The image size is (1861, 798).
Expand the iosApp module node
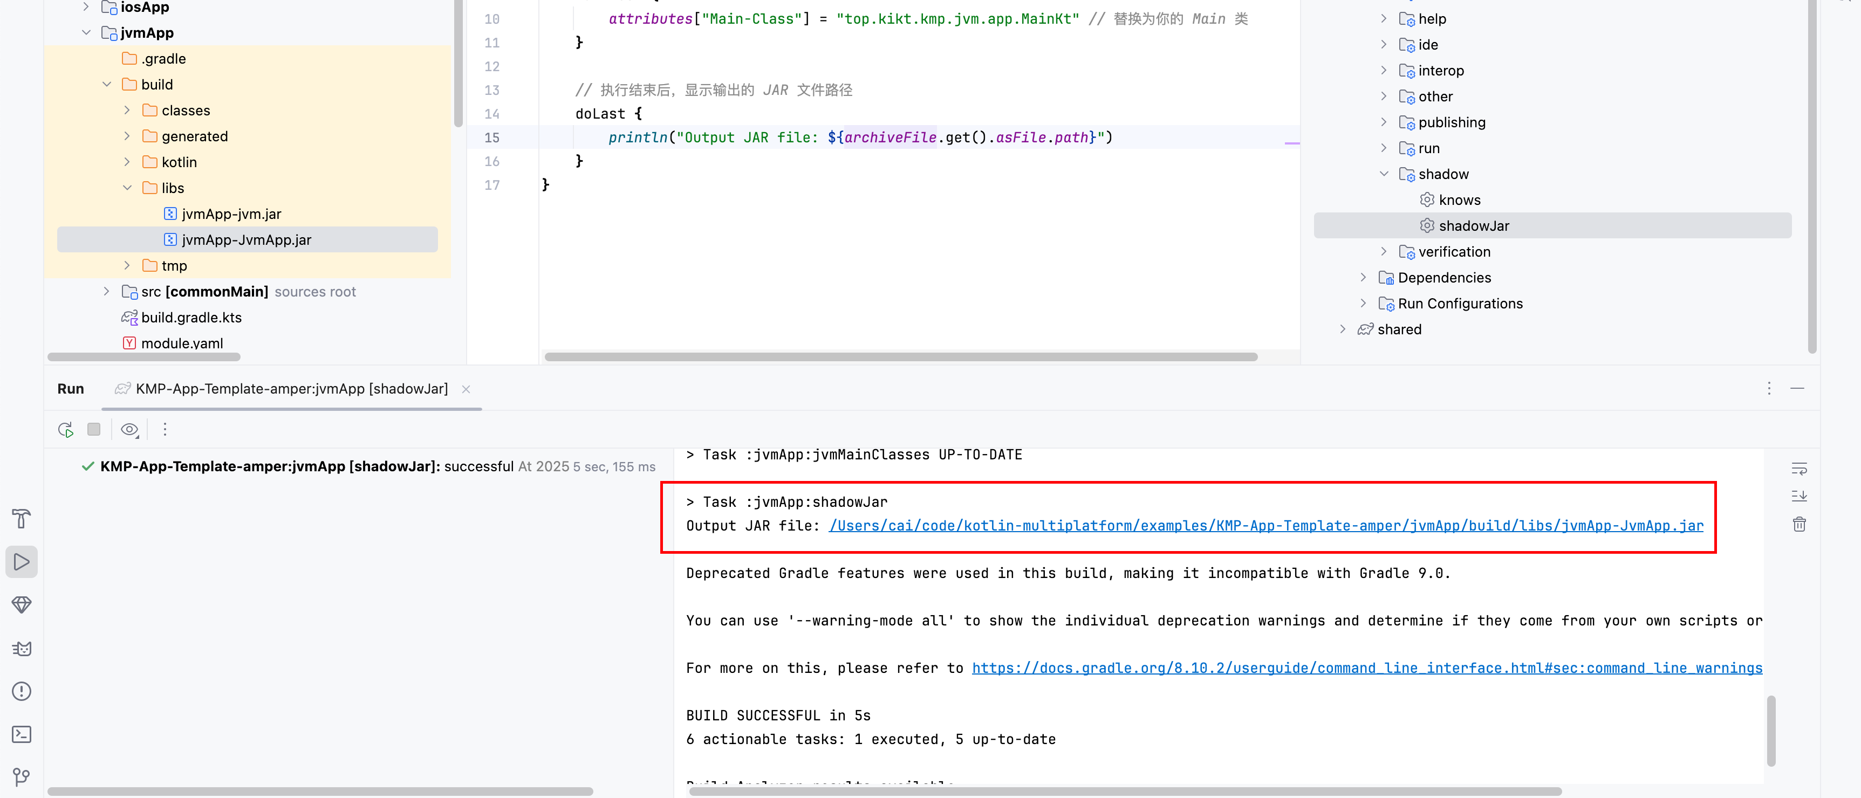[86, 7]
